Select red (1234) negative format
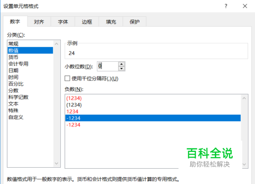The width and height of the screenshot is (255, 184). (x=153, y=98)
